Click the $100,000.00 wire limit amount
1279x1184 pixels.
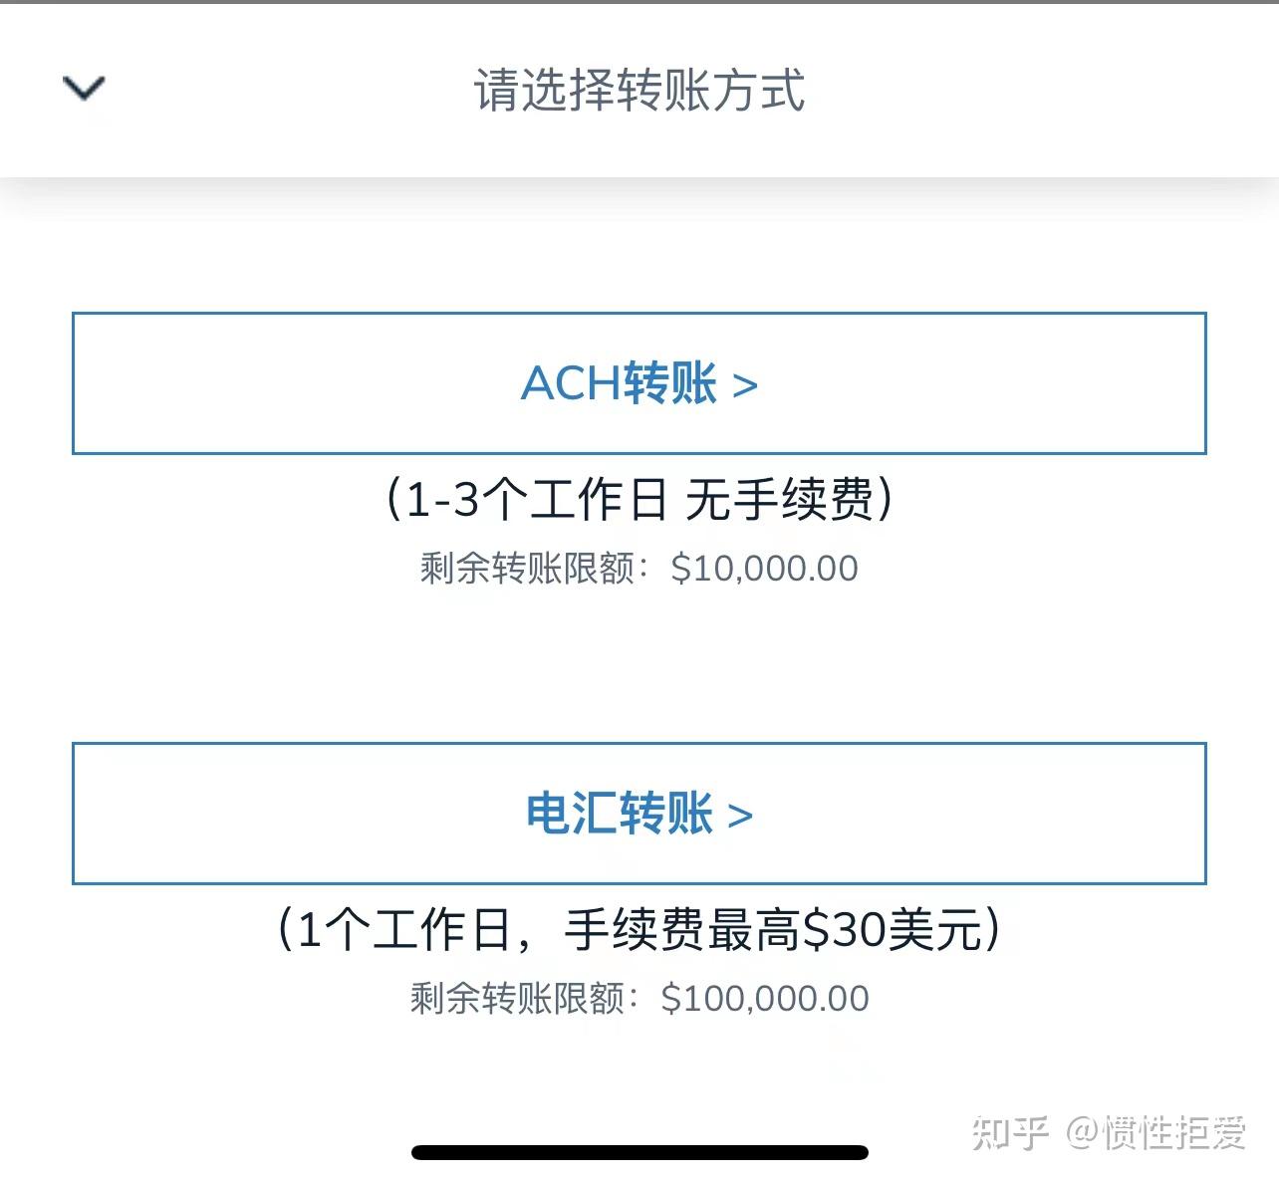(764, 998)
